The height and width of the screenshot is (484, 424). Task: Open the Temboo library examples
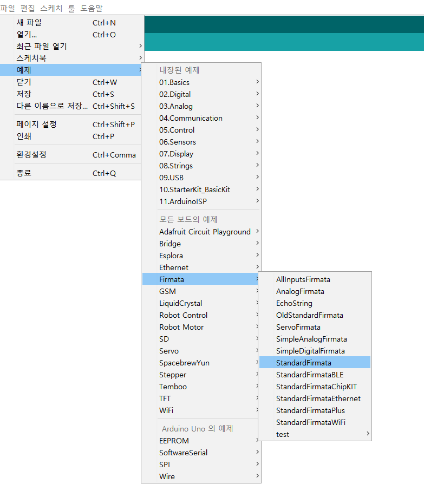(200, 387)
